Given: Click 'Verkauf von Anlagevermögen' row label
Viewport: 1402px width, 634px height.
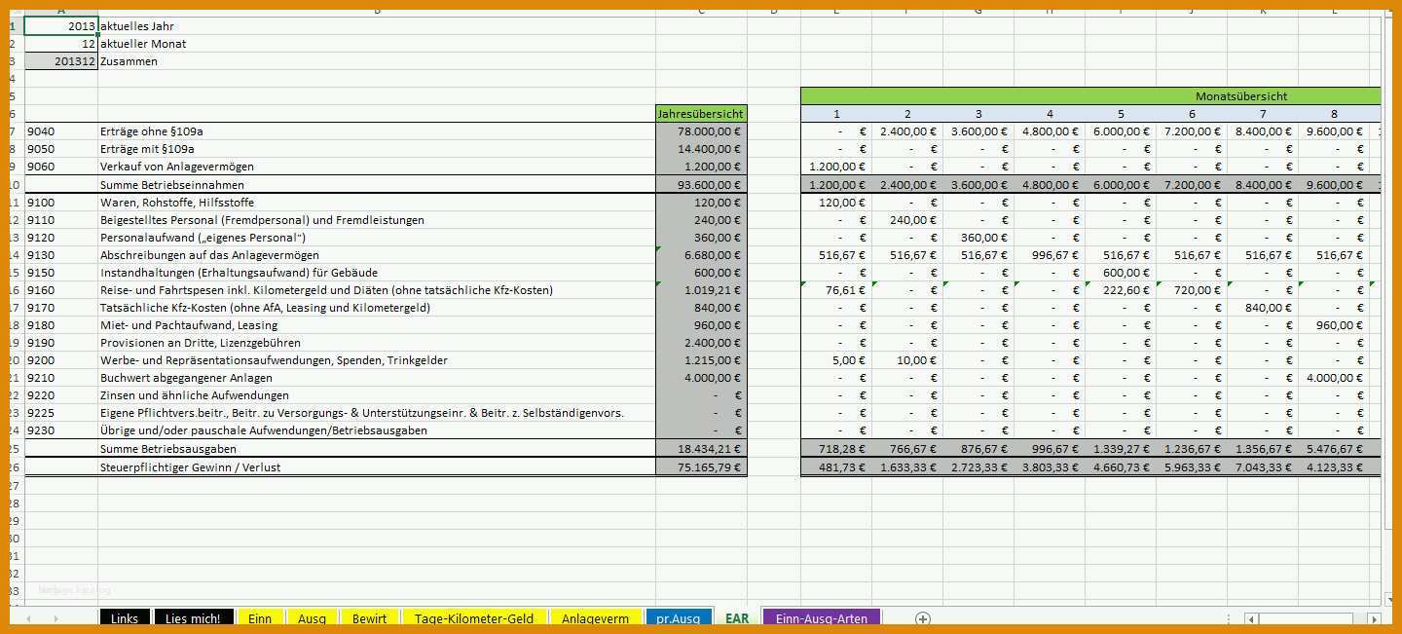Looking at the screenshot, I should click(x=176, y=167).
